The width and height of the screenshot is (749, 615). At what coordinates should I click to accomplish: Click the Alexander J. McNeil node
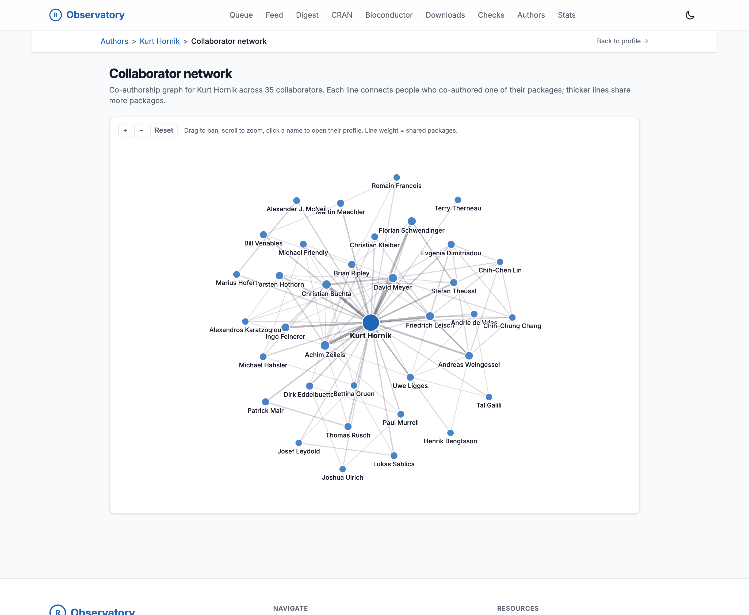pos(297,201)
